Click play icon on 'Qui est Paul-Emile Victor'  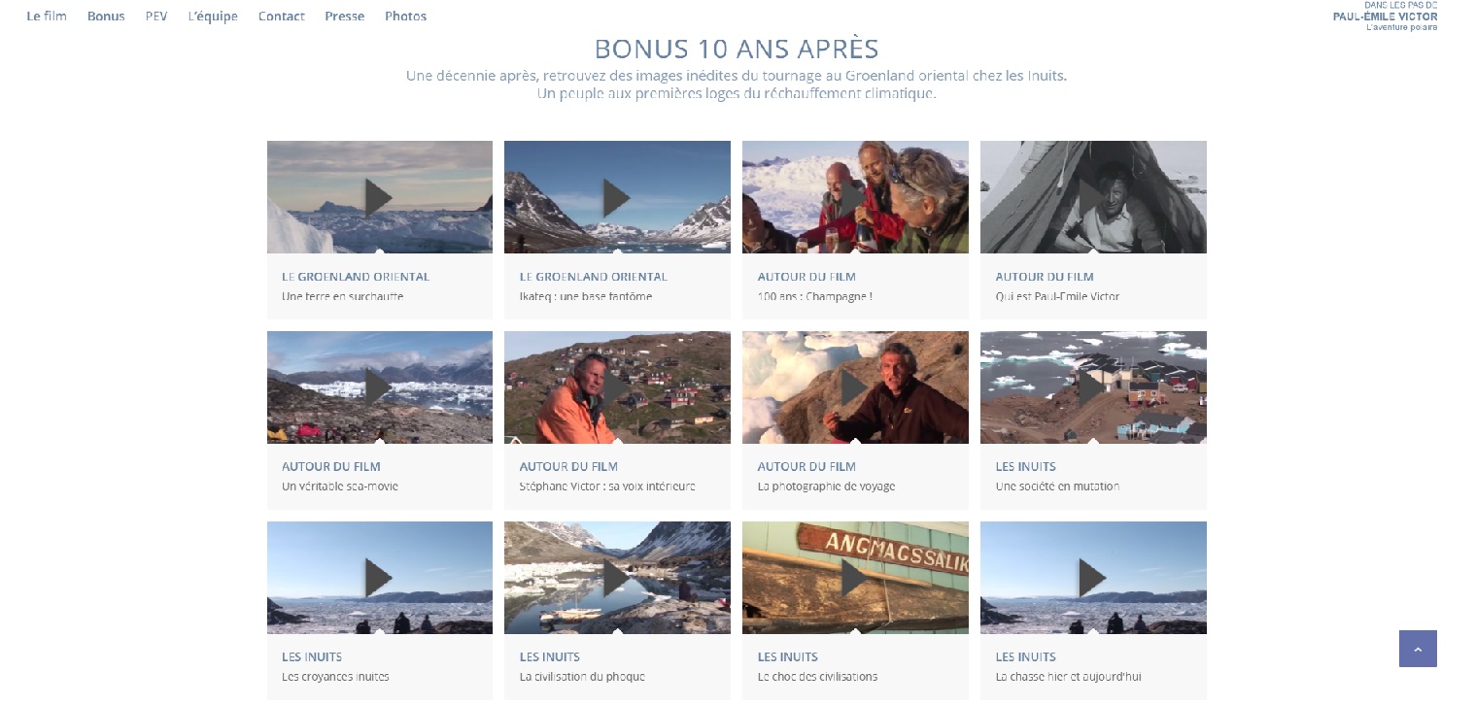[1093, 198]
